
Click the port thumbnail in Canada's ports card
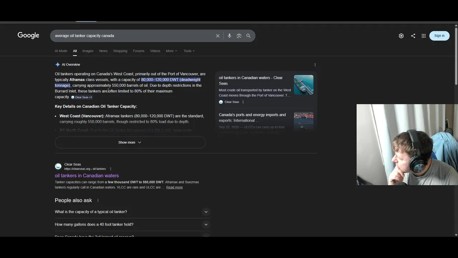click(x=303, y=121)
